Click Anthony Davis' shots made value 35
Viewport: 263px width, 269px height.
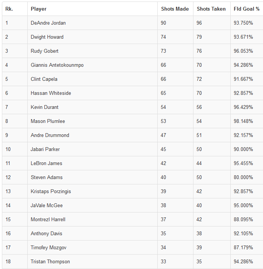point(163,233)
